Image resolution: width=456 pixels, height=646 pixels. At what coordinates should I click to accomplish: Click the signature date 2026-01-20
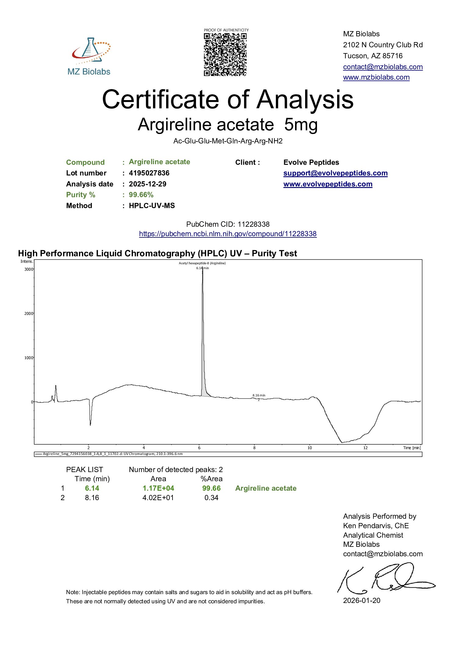(362, 601)
